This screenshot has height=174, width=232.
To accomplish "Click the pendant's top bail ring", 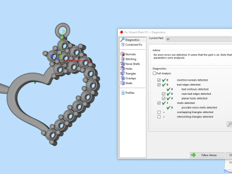I will (x=62, y=30).
